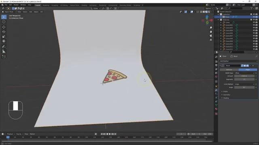Select the Cursor tool
This screenshot has height=145, width=259.
click(4, 22)
